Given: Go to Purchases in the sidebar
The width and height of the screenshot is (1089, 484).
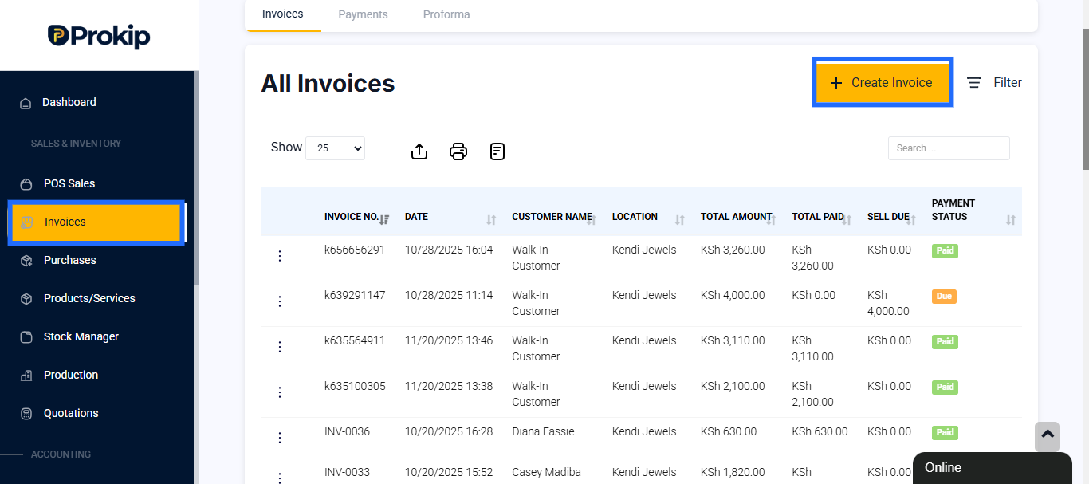Looking at the screenshot, I should 70,260.
